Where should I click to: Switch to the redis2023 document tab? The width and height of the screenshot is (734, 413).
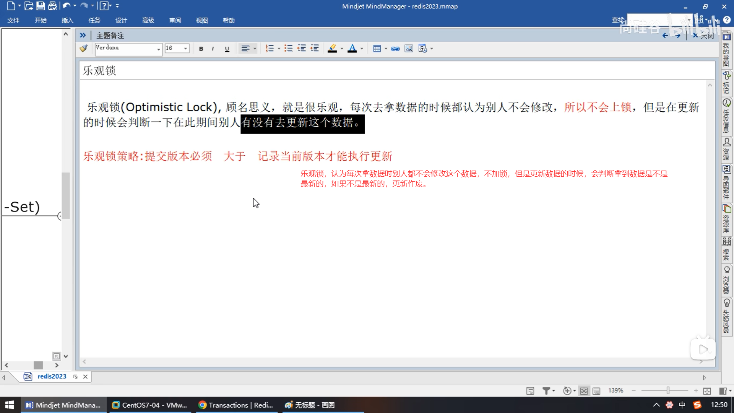click(52, 376)
